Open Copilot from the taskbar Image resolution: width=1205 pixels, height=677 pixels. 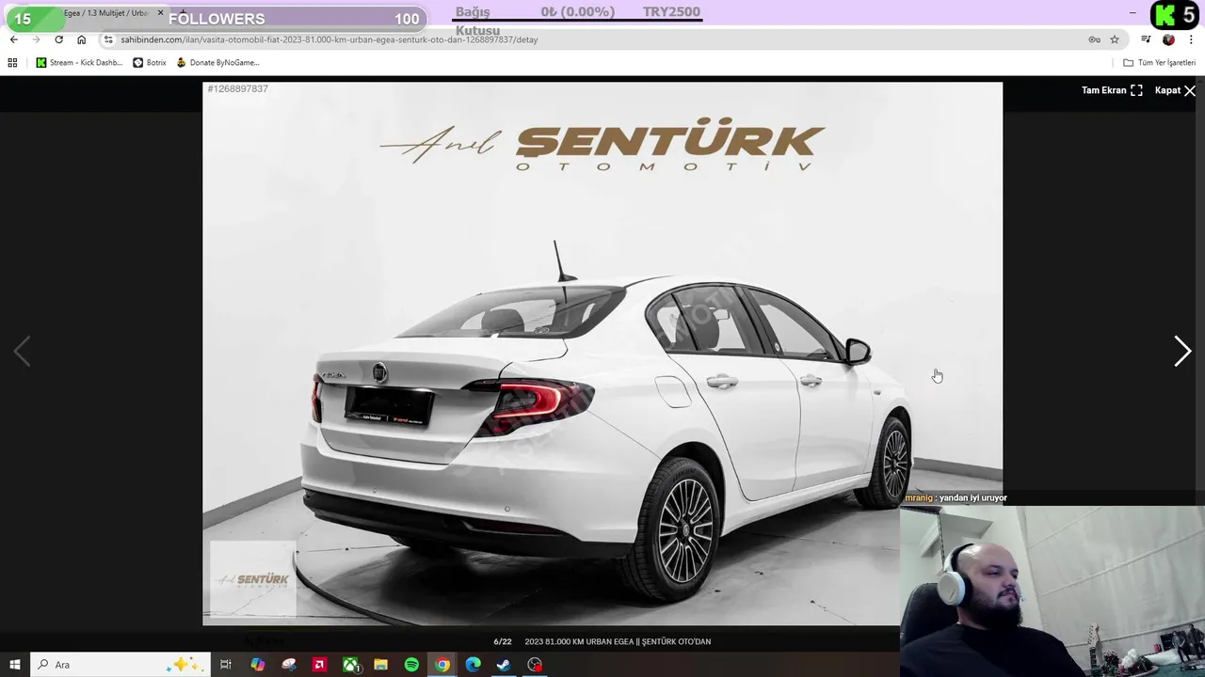(x=258, y=665)
